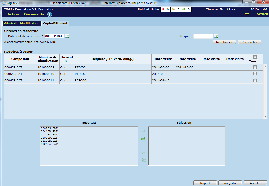269x186 pixels.
Task: Select 00440P.BAT in the Résultats list
Action: point(49,132)
